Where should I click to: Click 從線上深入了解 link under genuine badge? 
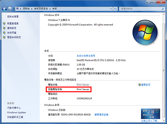coord(150,121)
